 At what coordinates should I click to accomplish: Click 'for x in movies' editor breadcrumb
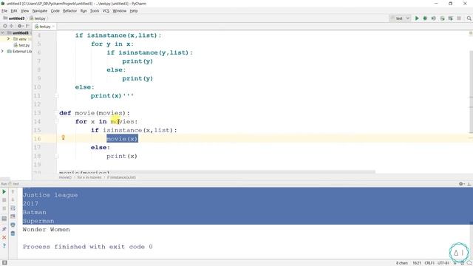pos(89,177)
